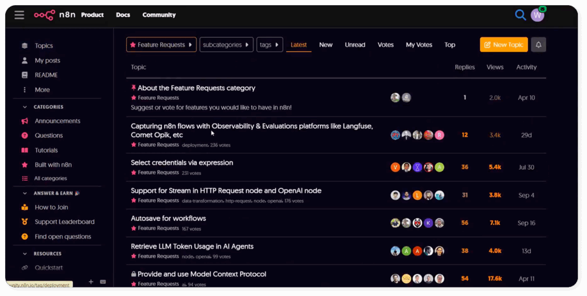The height and width of the screenshot is (296, 587).
Task: Sort topics by Activity column header
Action: (526, 68)
